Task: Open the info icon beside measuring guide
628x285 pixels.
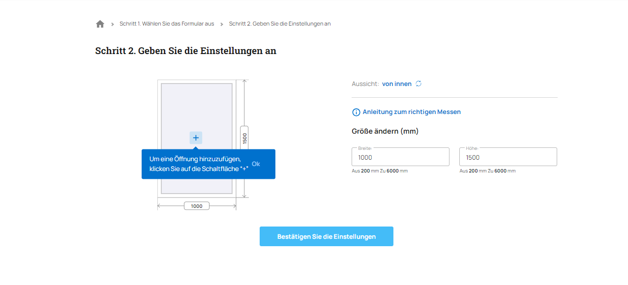Action: 356,112
